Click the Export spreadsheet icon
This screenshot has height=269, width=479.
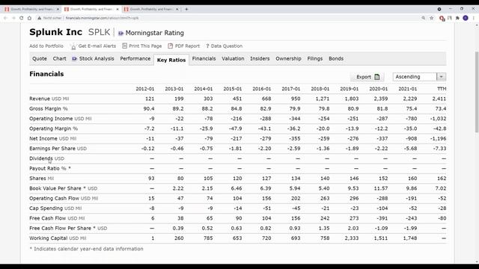click(377, 77)
